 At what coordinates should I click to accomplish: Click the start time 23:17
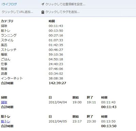[77, 121]
